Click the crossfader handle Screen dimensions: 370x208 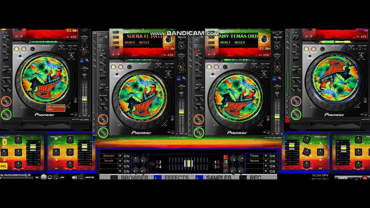tap(188, 164)
